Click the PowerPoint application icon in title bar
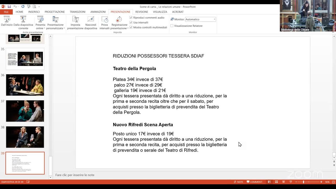This screenshot has width=336, height=189. pos(3,7)
